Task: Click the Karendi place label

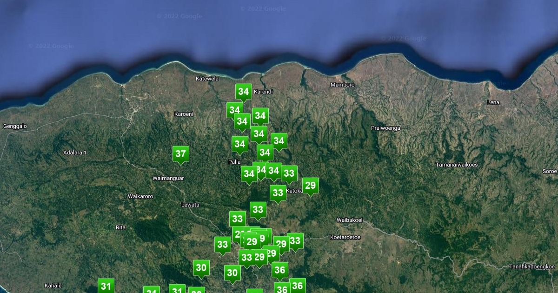Action: click(263, 92)
